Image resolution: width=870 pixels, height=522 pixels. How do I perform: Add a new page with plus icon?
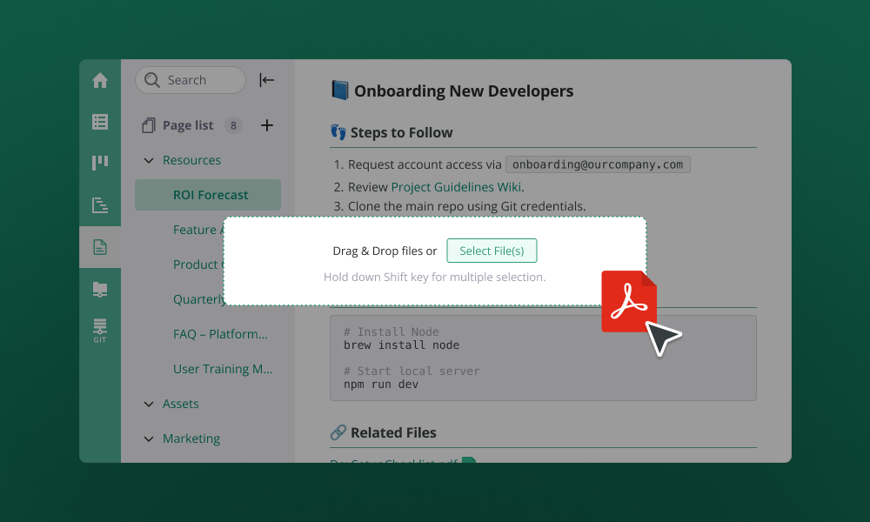coord(267,125)
